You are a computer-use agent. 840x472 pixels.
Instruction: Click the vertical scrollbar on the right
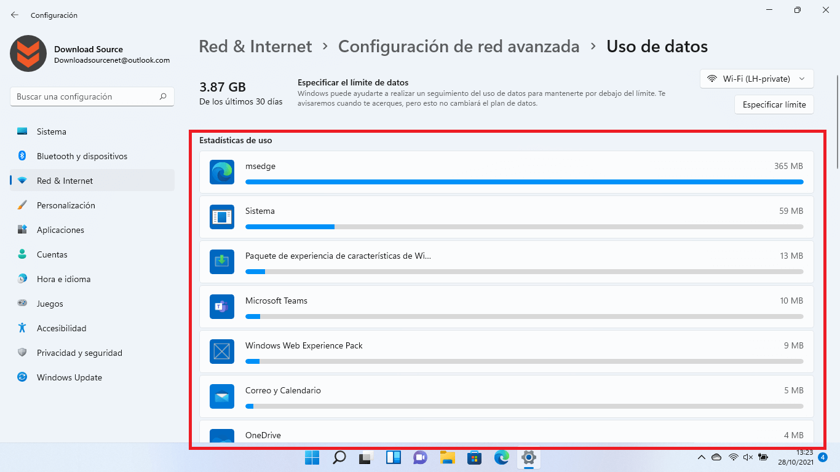pyautogui.click(x=837, y=122)
